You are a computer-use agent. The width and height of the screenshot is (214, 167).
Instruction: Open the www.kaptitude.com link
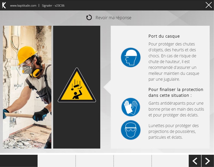click(23, 6)
